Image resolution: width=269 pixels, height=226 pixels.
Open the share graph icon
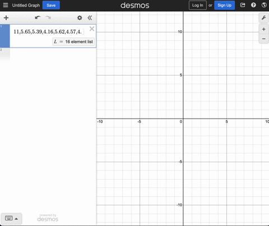[243, 5]
